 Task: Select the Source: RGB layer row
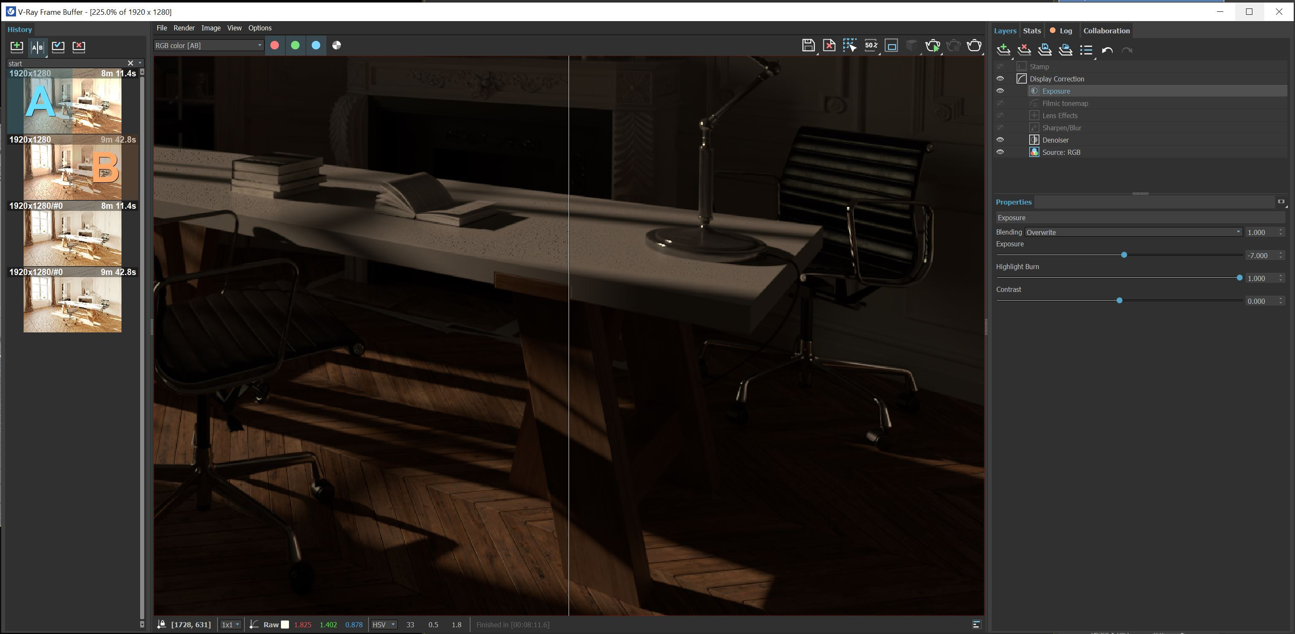(1140, 152)
